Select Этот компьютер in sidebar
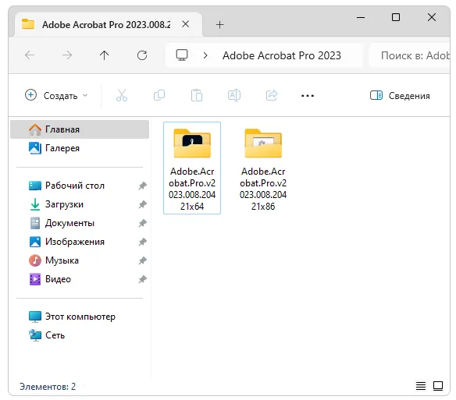Image resolution: width=456 pixels, height=400 pixels. [80, 317]
